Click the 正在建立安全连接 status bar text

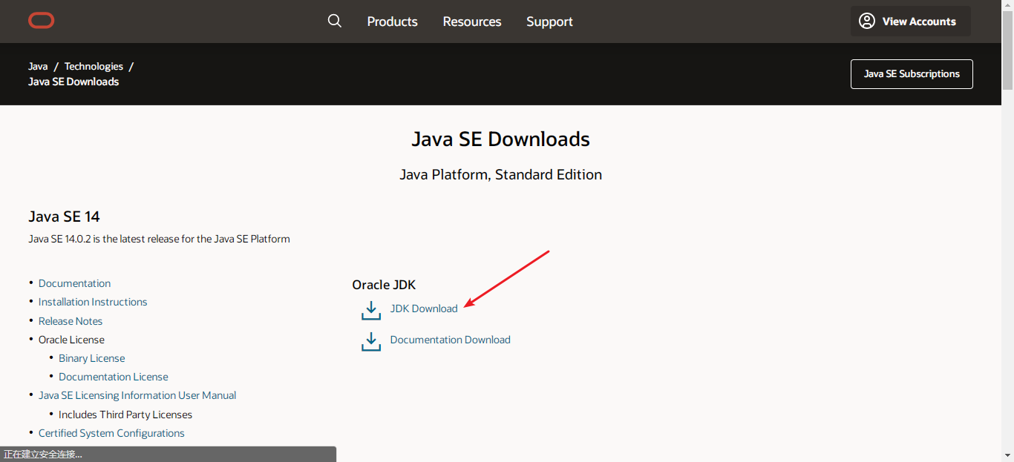pyautogui.click(x=43, y=454)
